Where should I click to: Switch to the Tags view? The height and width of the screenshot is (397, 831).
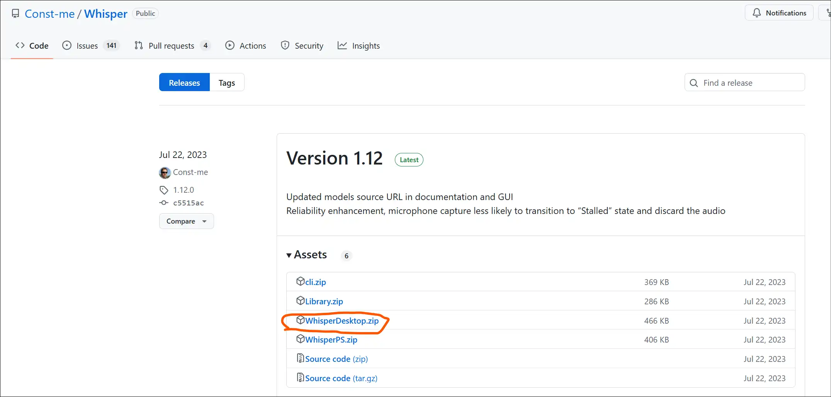227,83
